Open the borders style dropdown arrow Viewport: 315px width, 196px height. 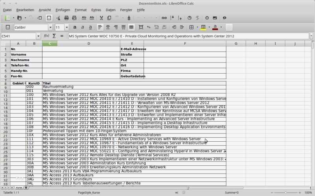197,27
